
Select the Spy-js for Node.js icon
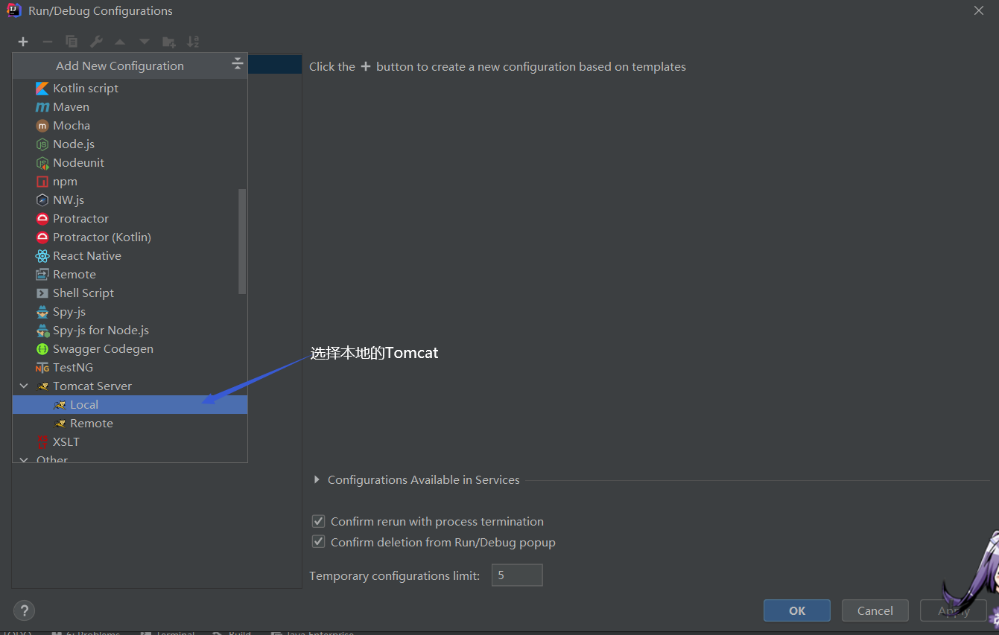tap(42, 331)
